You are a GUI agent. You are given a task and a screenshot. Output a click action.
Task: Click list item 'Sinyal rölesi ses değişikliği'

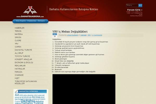pyautogui.click(x=64, y=61)
